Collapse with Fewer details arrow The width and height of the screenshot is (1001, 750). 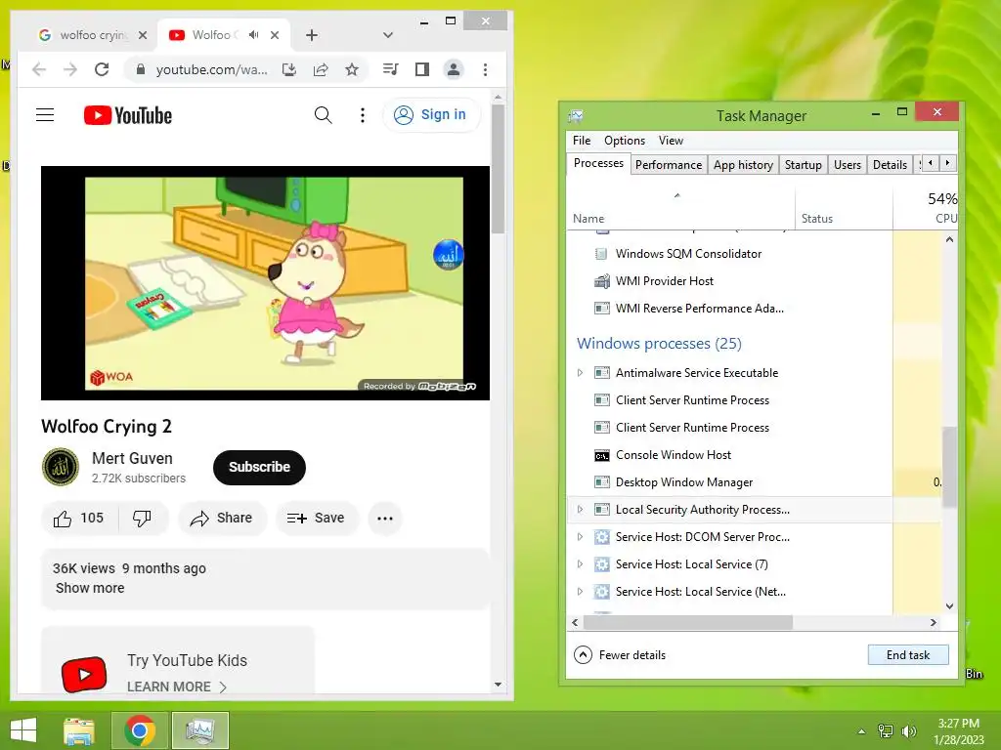[x=583, y=654]
